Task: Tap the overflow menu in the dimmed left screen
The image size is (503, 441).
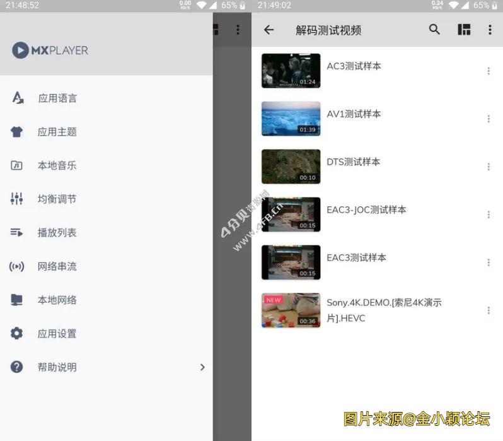Action: (x=238, y=30)
